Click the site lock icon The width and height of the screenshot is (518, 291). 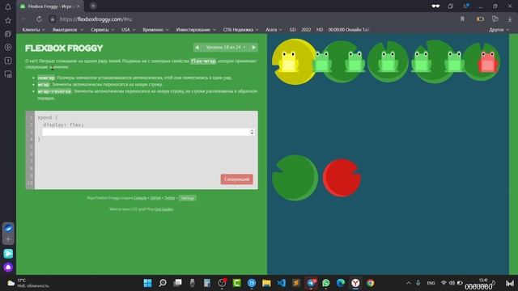coord(52,19)
